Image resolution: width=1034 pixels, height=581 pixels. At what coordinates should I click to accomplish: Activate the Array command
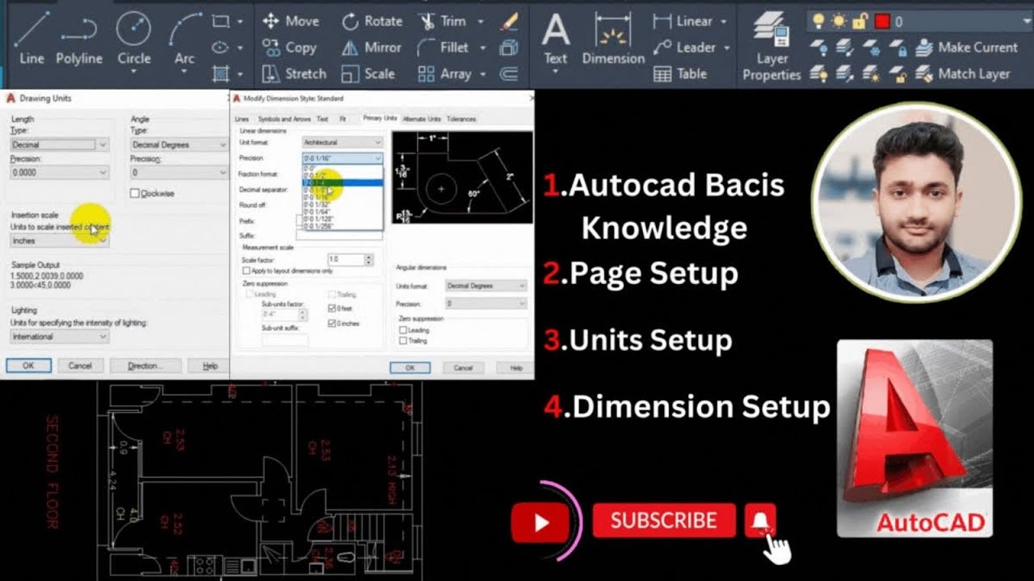point(444,73)
